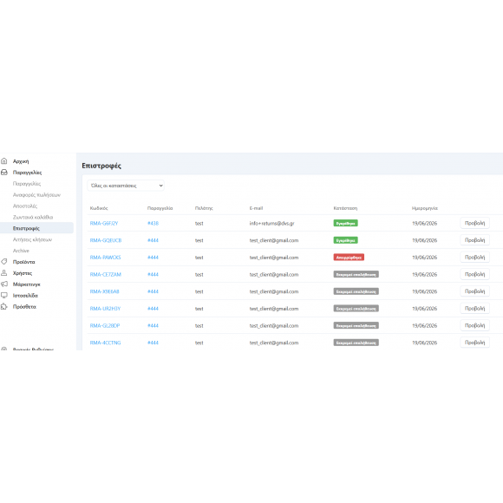Open order #438 link

[153, 223]
